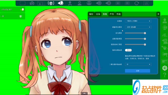The width and height of the screenshot is (168, 95).
Task: Open the beach scene environment icon in sidebar
Action: 165,35
